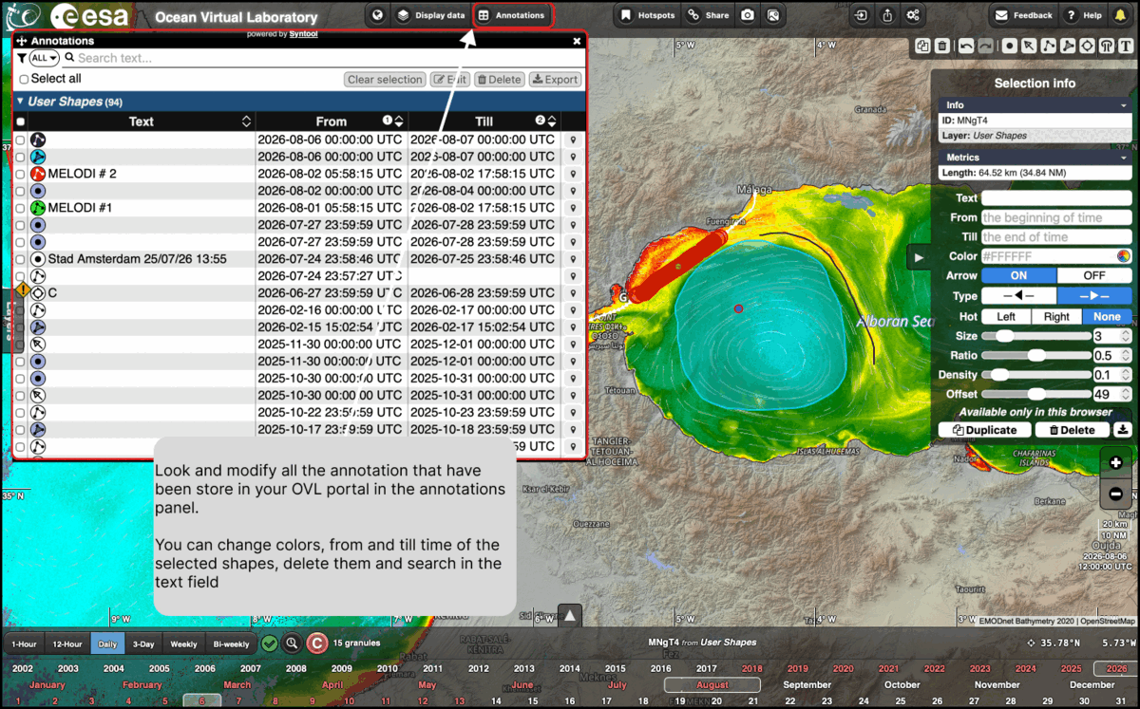Viewport: 1140px width, 709px height.
Task: Select the freehand curve drawing tool
Action: click(1107, 46)
